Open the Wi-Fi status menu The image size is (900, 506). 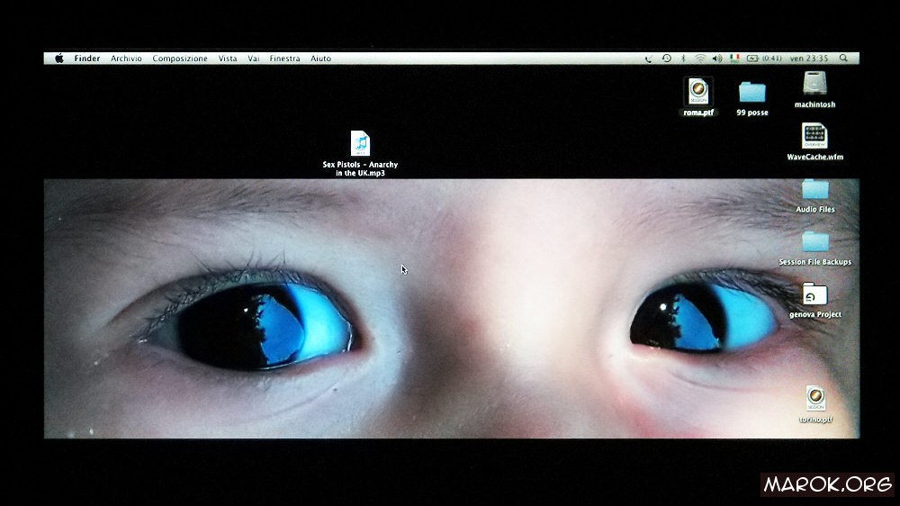click(x=699, y=59)
